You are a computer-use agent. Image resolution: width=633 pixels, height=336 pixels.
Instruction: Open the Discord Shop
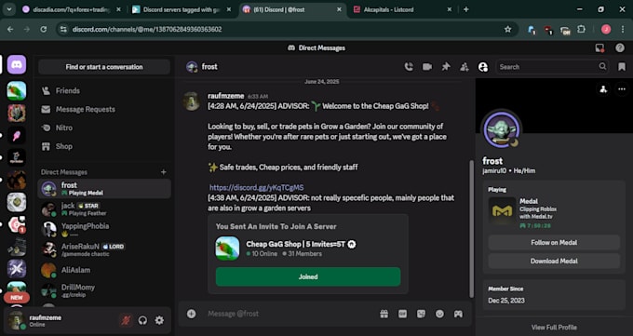(104, 147)
